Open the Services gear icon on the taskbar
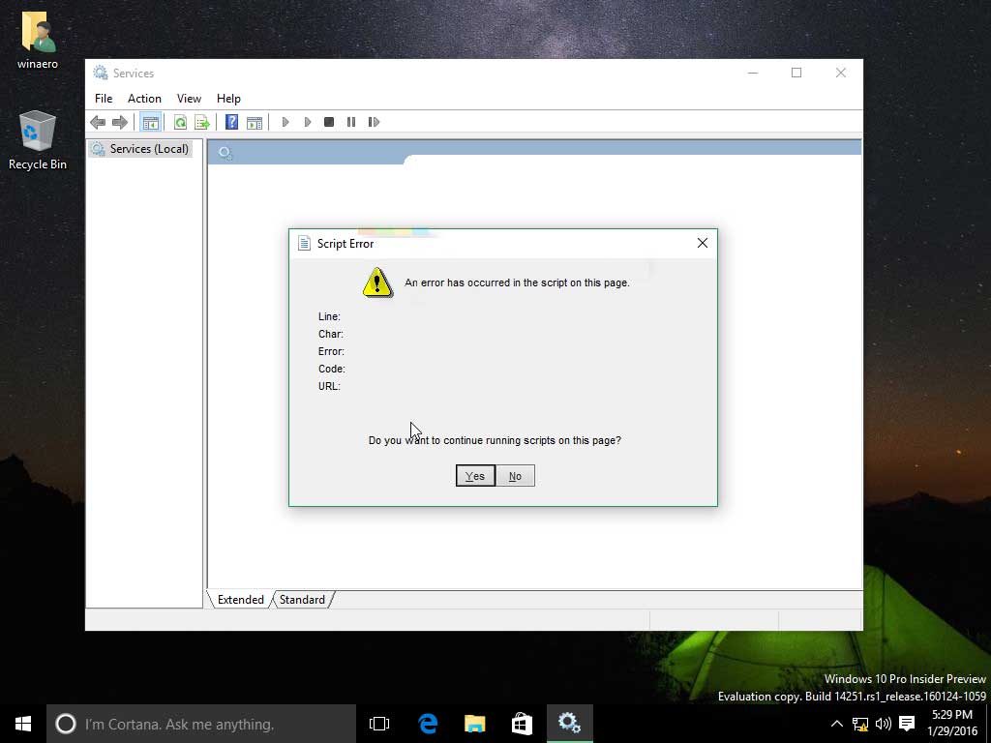This screenshot has width=991, height=743. tap(569, 723)
